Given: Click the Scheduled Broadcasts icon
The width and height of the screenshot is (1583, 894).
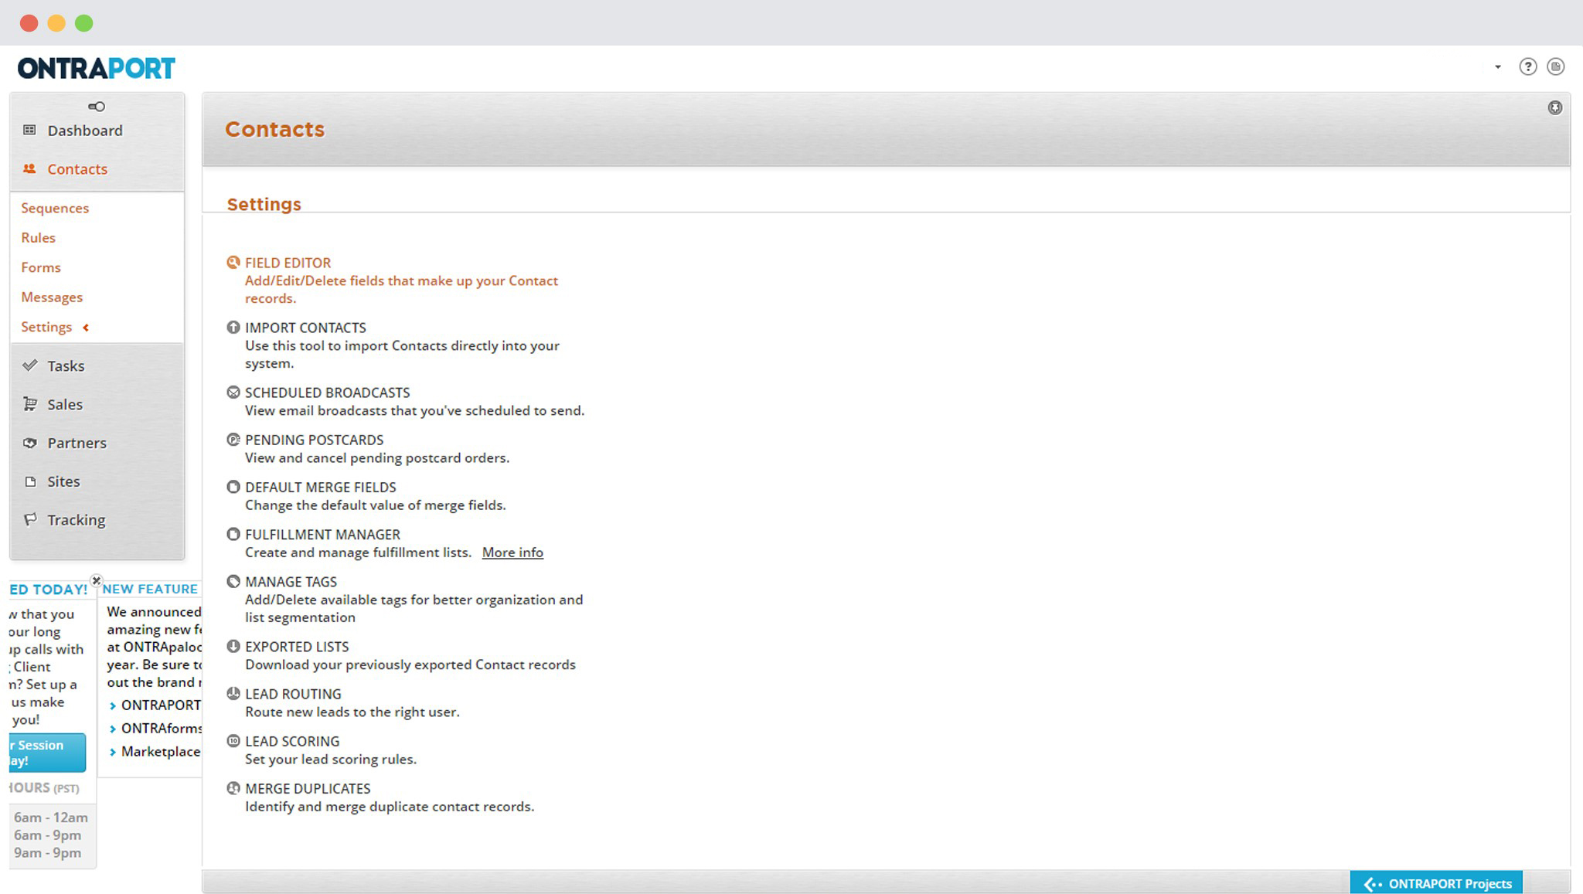Looking at the screenshot, I should tap(232, 393).
